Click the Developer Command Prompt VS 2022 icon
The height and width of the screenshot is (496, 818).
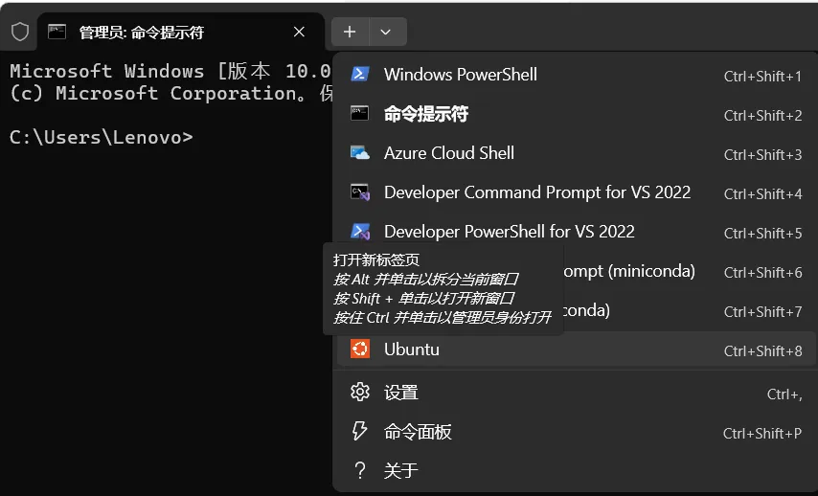coord(360,192)
